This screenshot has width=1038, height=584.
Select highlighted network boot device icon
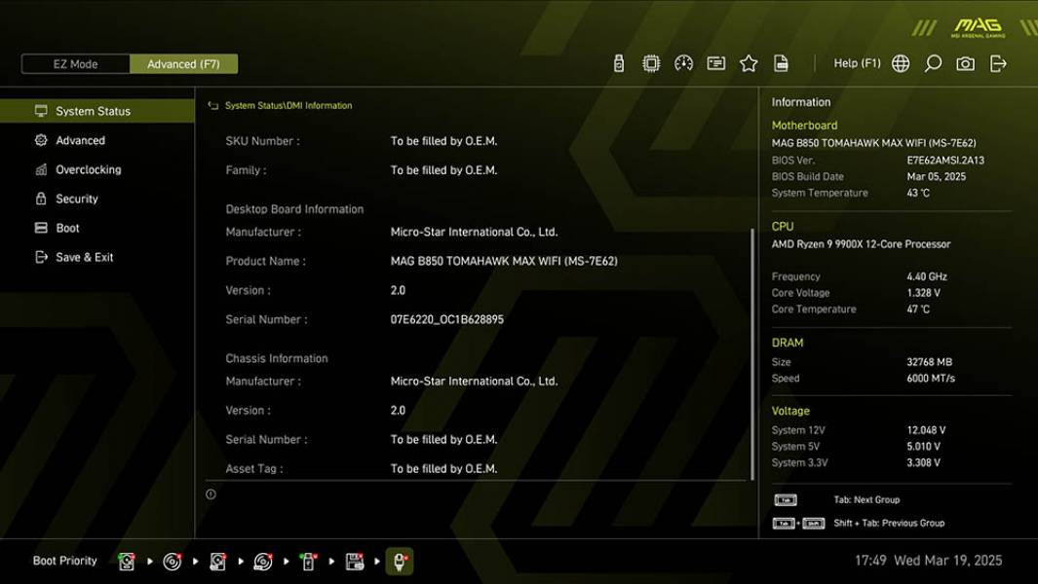tap(400, 562)
